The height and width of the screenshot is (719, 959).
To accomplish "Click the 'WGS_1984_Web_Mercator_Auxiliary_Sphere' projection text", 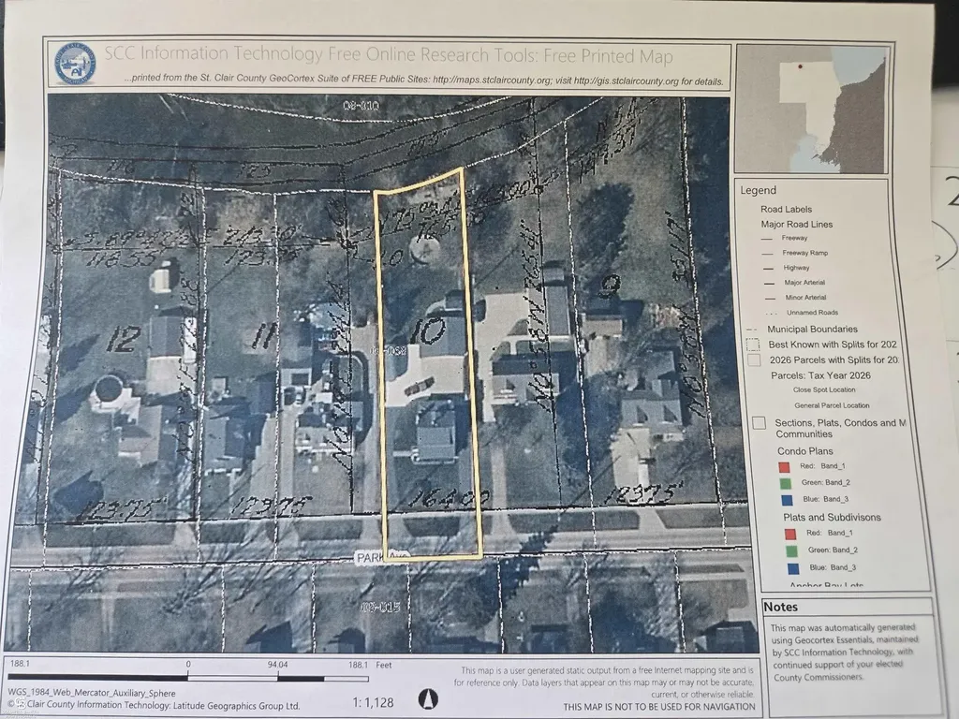I will [x=92, y=694].
